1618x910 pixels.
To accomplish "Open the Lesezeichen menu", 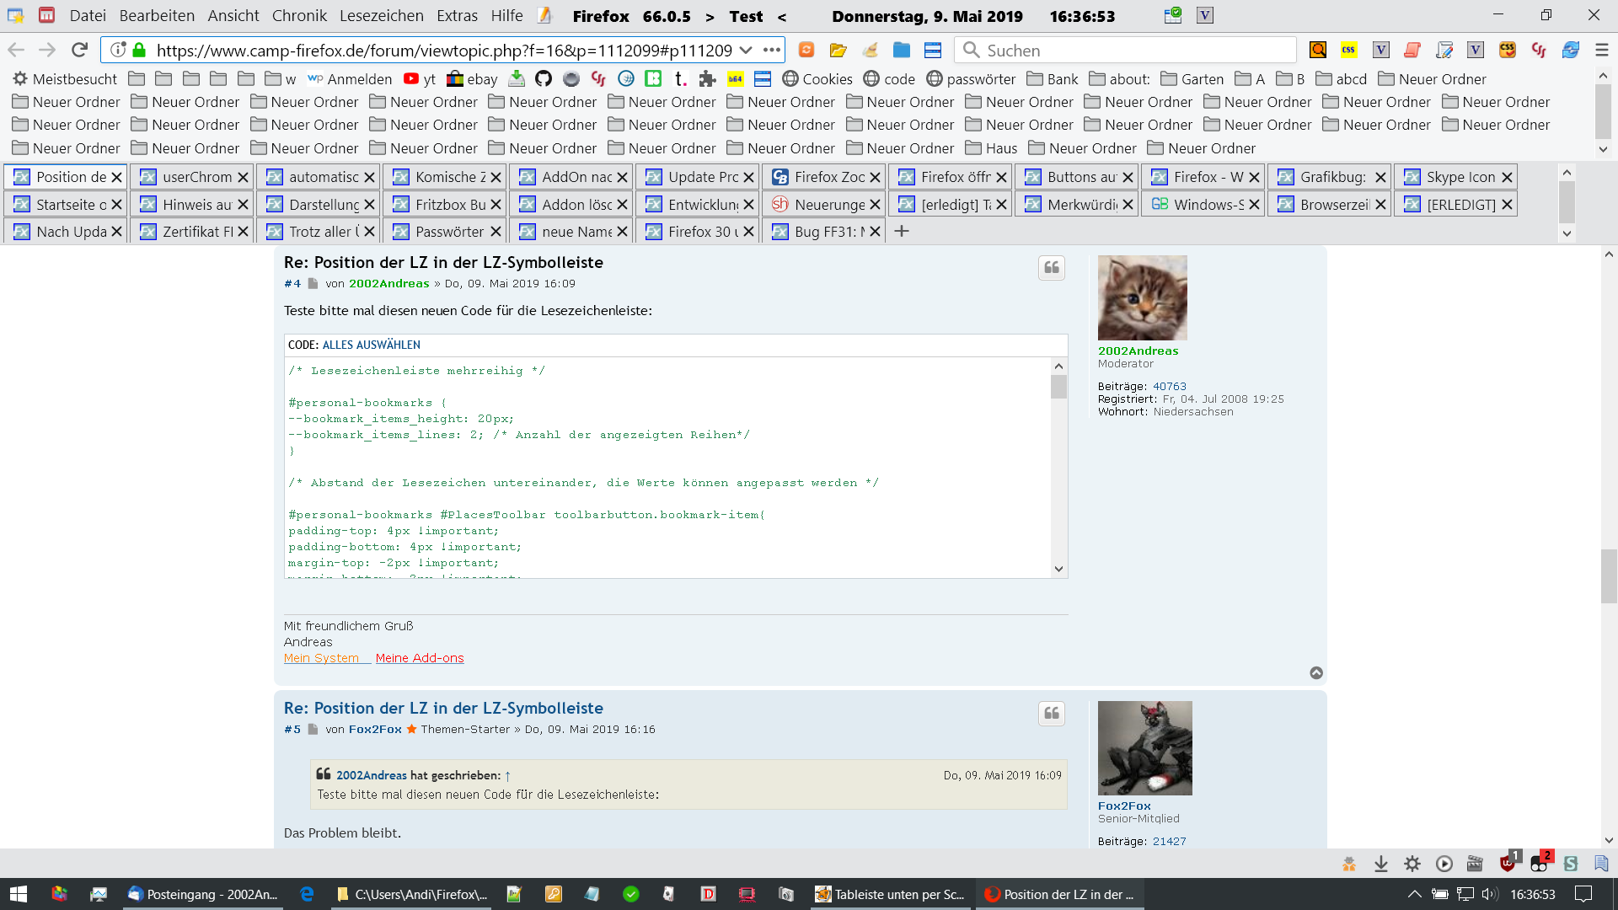I will click(381, 15).
